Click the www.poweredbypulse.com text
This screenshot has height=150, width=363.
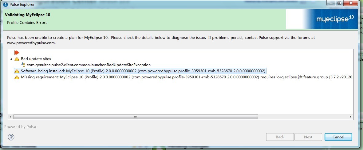tap(31, 43)
